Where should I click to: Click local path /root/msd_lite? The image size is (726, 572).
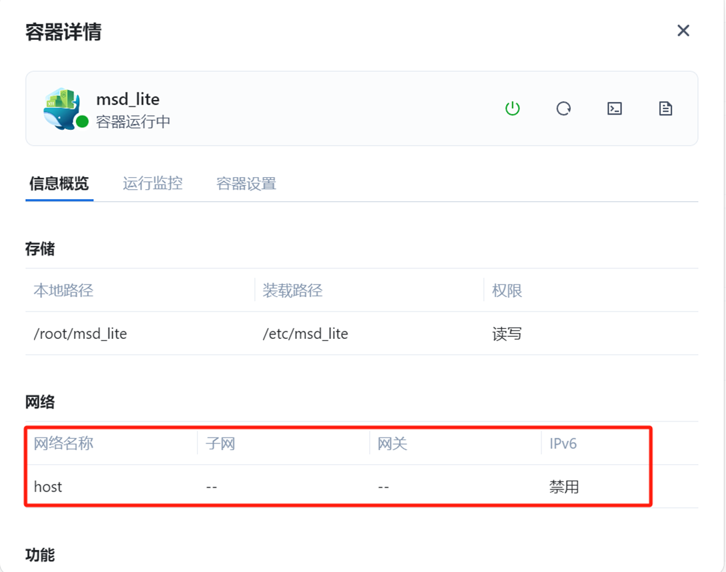pos(80,334)
